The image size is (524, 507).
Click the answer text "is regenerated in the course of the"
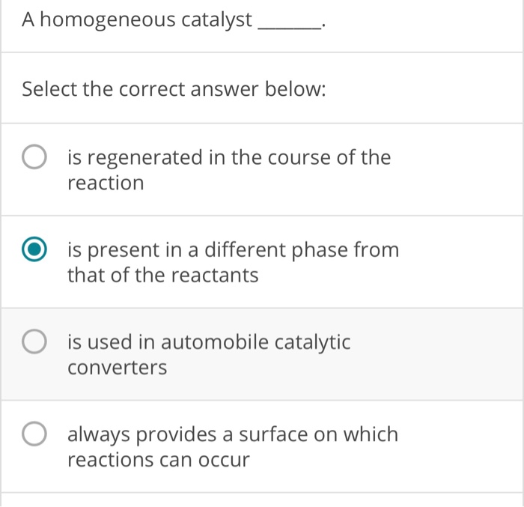tap(228, 157)
